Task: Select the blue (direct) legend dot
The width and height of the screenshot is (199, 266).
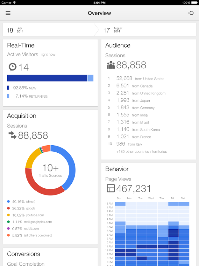Action: coord(9,201)
